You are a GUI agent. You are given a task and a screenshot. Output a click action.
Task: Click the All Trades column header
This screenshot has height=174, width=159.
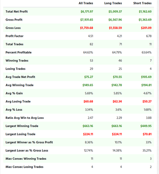86,3
